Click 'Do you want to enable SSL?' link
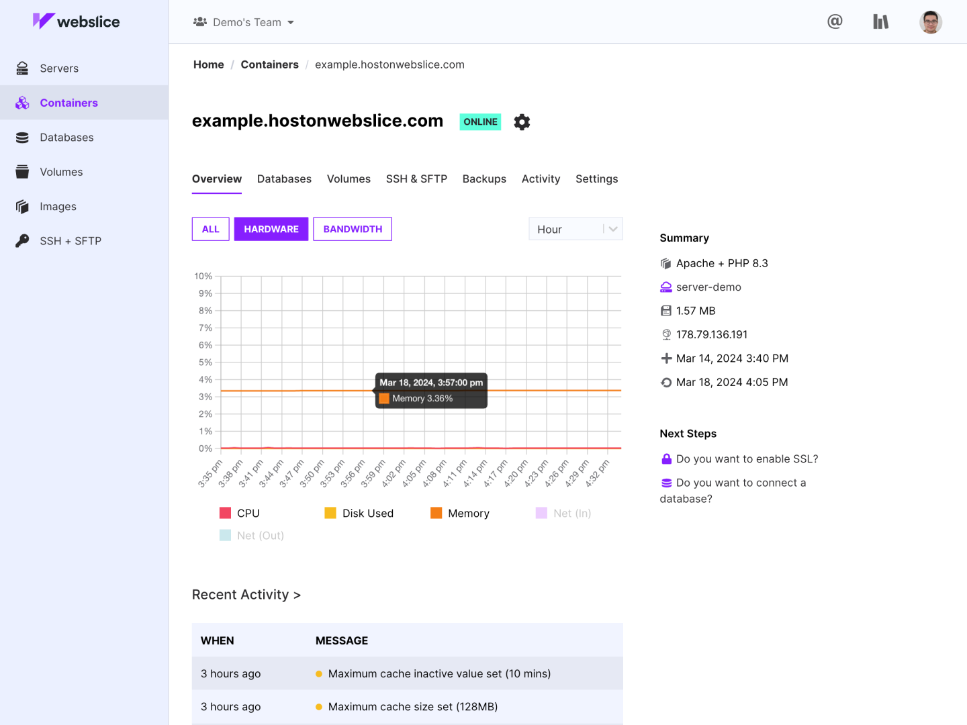This screenshot has width=967, height=725. pos(747,459)
